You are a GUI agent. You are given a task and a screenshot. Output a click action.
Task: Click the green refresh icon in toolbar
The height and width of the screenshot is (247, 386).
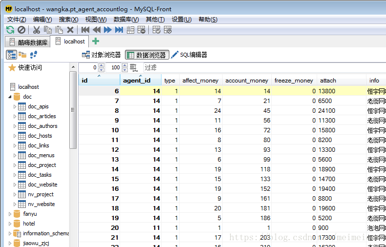click(10, 30)
